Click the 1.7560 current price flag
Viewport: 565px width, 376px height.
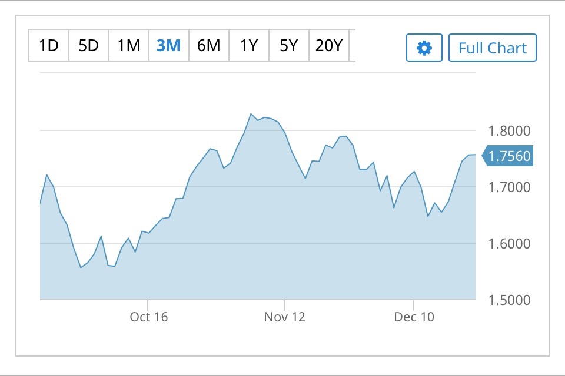click(x=508, y=156)
